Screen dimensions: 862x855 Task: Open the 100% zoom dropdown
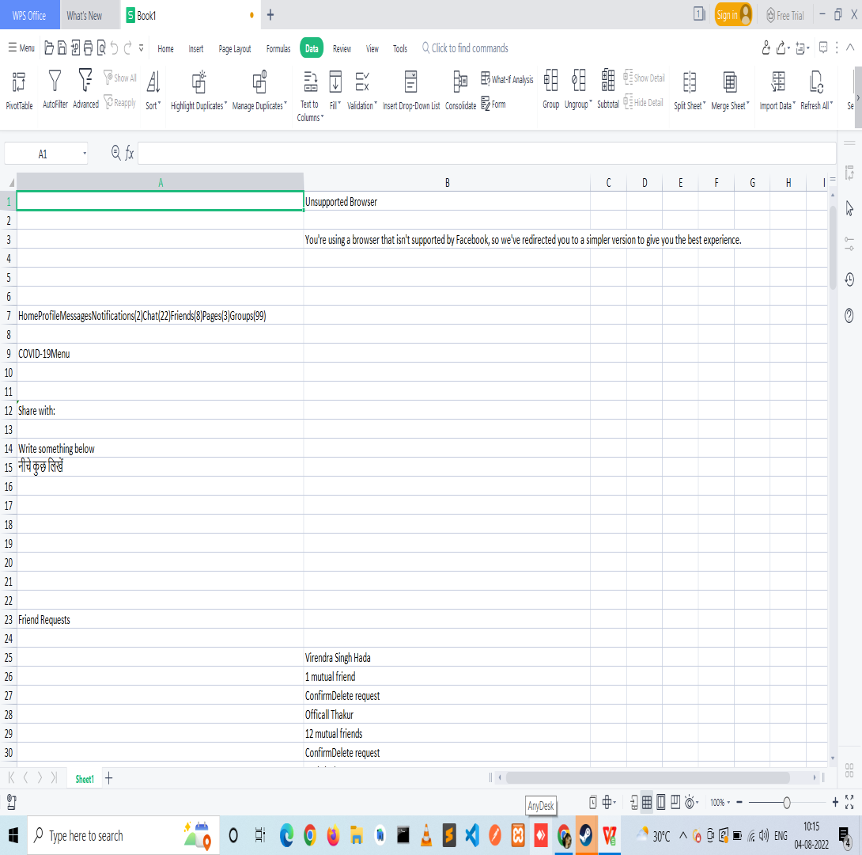coord(720,803)
